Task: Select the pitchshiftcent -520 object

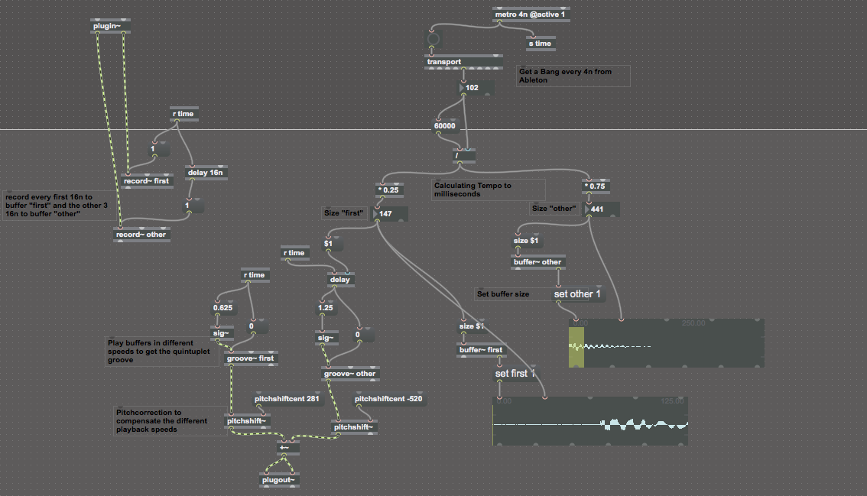Action: pyautogui.click(x=389, y=399)
